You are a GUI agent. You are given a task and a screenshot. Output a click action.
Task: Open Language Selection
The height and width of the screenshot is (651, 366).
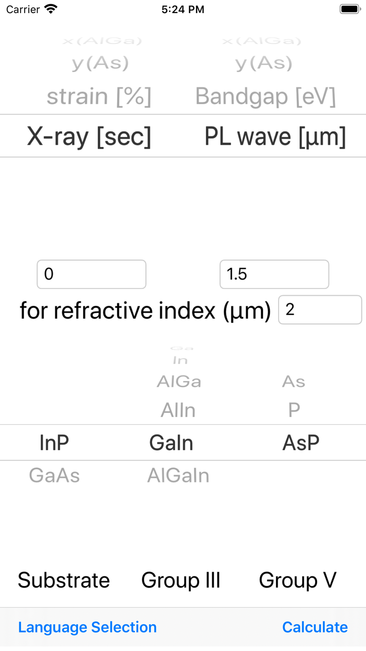(x=87, y=627)
